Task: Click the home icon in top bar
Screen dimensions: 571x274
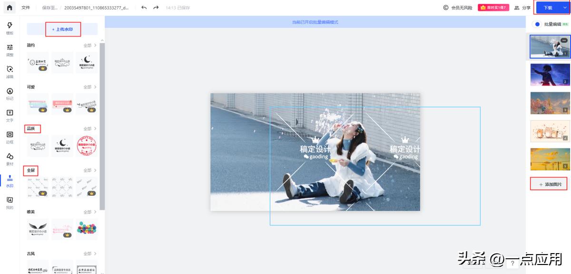Action: coord(10,8)
